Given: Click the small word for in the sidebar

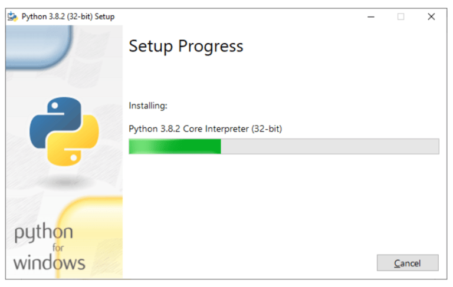Looking at the screenshot, I should 58,248.
